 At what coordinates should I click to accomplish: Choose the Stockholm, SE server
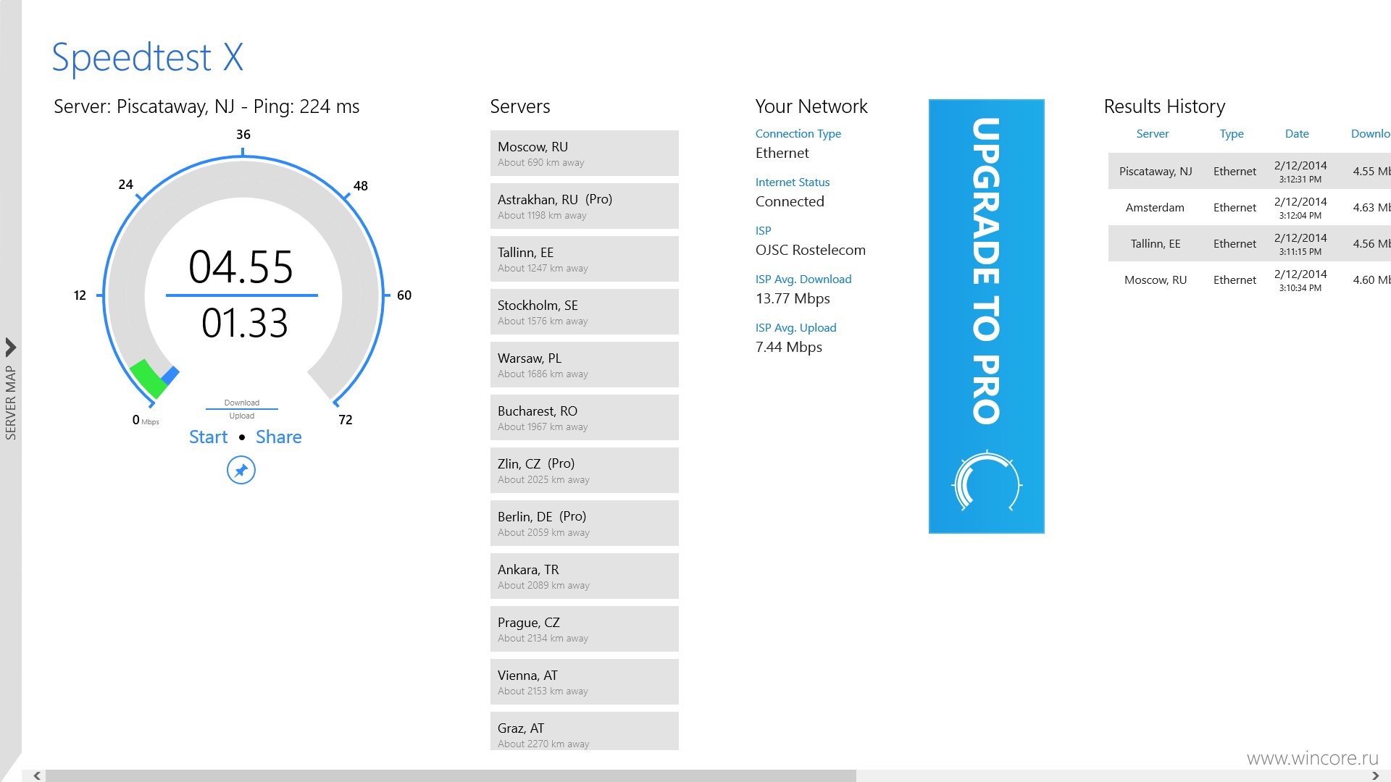click(x=585, y=312)
